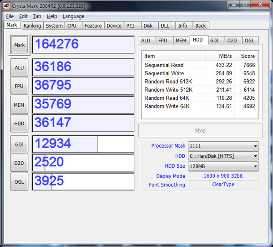Image resolution: width=273 pixels, height=247 pixels.
Task: Click the MB/s column header
Action: pyautogui.click(x=220, y=56)
